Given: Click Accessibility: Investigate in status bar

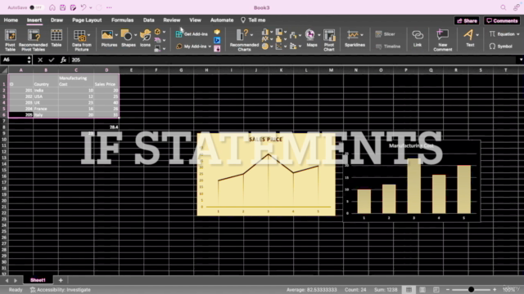Looking at the screenshot, I should point(61,290).
